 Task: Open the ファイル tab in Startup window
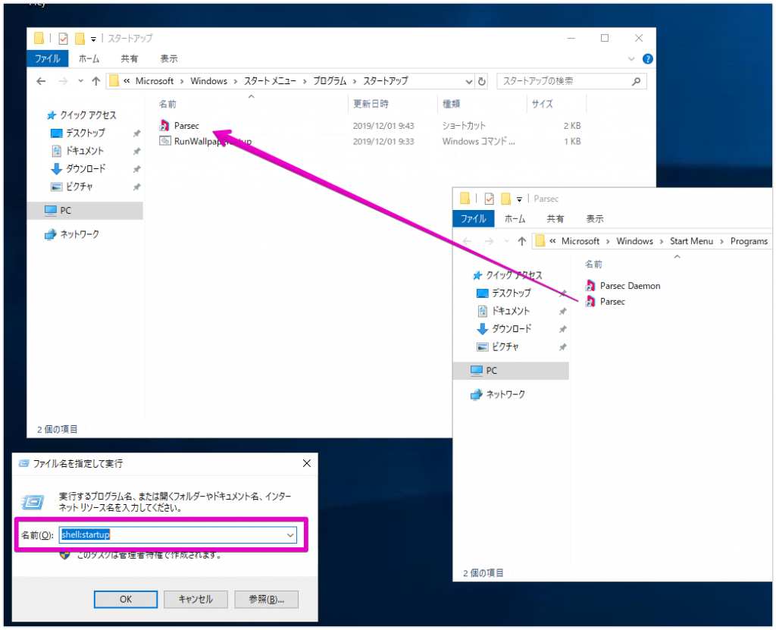(47, 58)
